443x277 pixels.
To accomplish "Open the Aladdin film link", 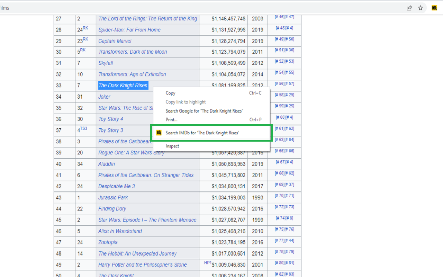I will 107,164.
